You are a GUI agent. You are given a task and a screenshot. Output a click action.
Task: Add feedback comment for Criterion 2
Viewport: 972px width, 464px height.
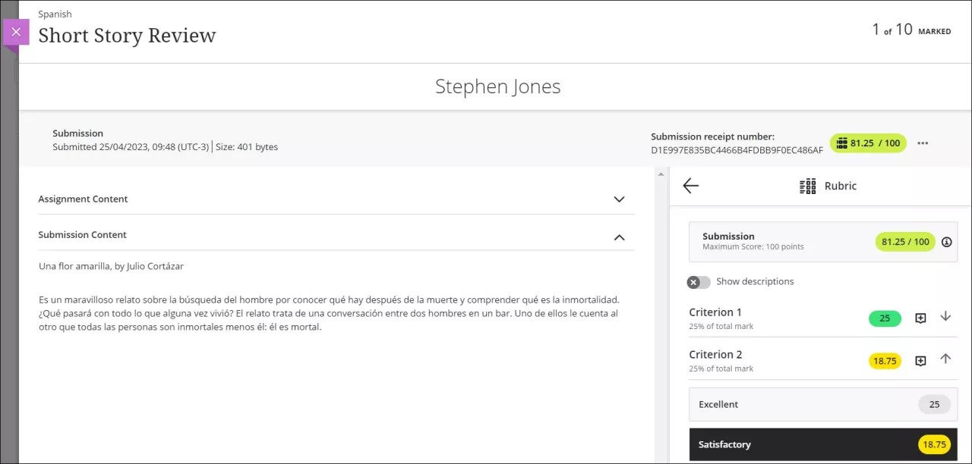[x=920, y=361]
